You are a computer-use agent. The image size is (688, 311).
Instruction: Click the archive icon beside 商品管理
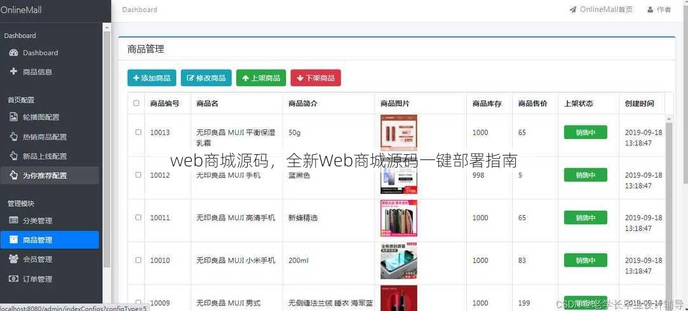click(x=13, y=239)
